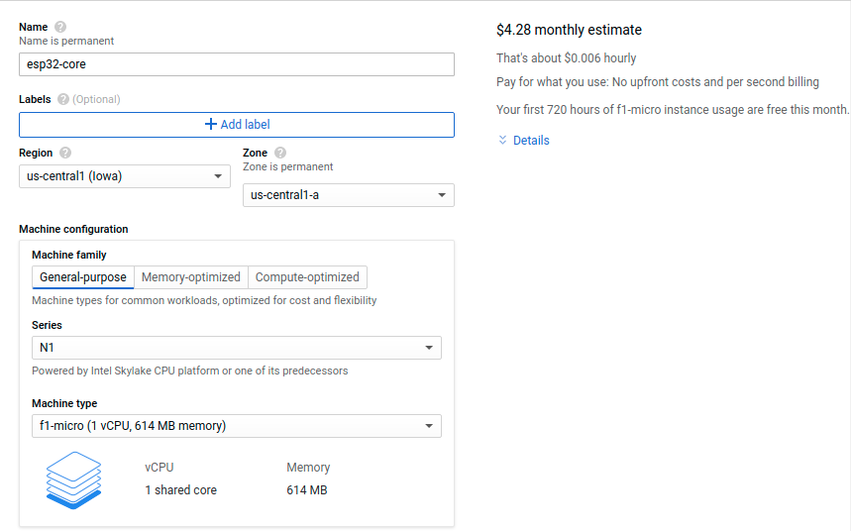Open the Details pricing link
Image resolution: width=851 pixels, height=531 pixels.
pyautogui.click(x=531, y=141)
